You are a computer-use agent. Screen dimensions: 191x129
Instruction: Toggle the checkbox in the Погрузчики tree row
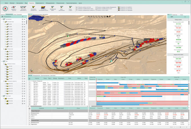pos(23,49)
